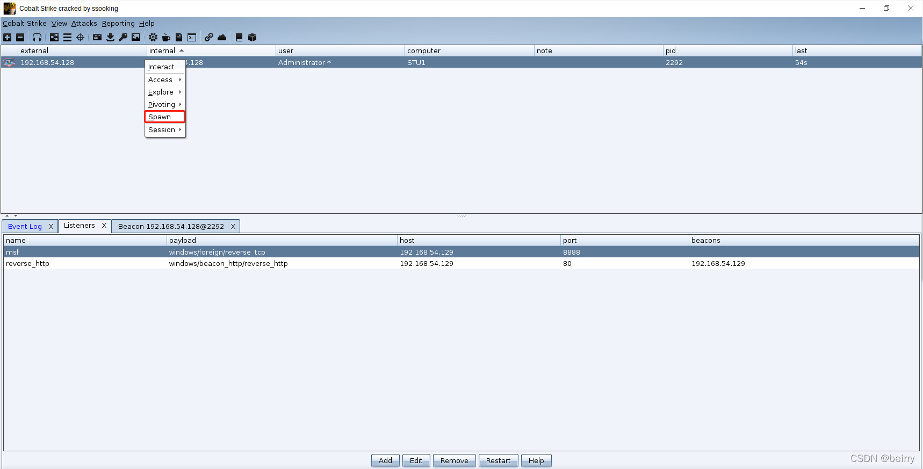Viewport: 923px width, 469px height.
Task: Expand the Access submenu
Action: [x=165, y=80]
